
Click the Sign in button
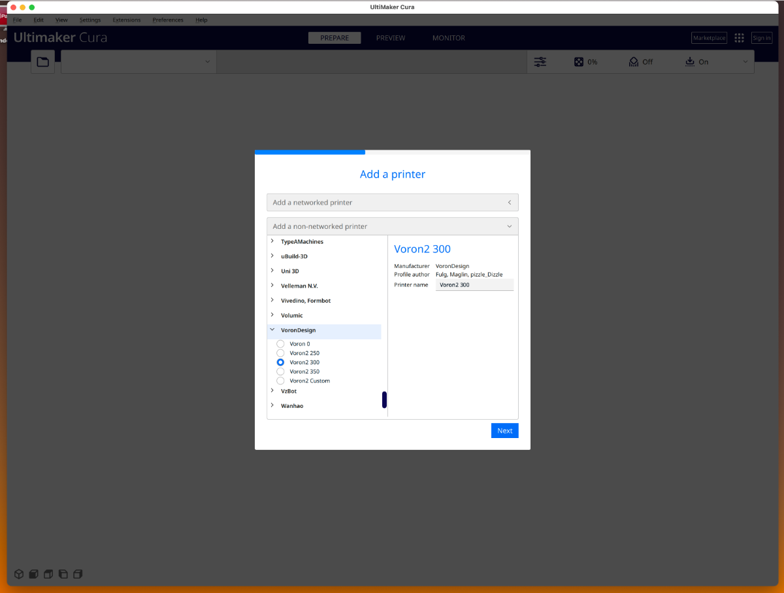tap(762, 38)
